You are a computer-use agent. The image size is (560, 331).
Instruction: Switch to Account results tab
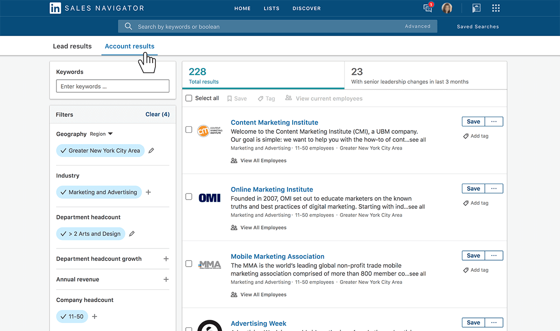click(130, 46)
